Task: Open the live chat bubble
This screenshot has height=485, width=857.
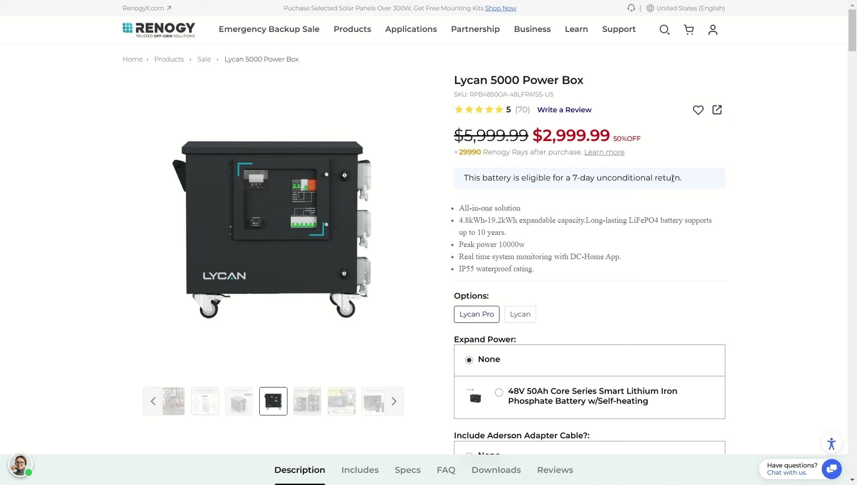Action: click(x=832, y=469)
